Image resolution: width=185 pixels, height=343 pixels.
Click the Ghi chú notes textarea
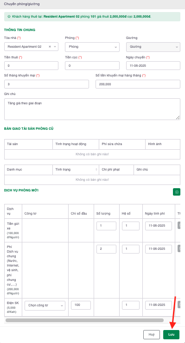[92, 109]
